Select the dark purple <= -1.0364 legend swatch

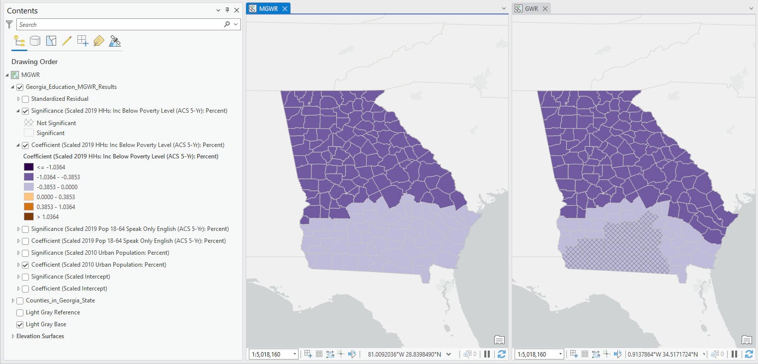click(29, 167)
